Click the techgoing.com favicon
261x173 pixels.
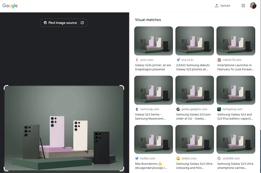click(x=219, y=109)
